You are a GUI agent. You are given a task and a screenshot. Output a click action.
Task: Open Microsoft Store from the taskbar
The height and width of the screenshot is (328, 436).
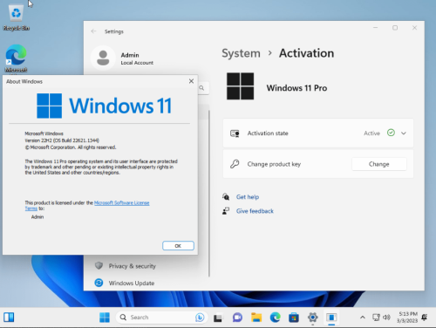(x=294, y=318)
